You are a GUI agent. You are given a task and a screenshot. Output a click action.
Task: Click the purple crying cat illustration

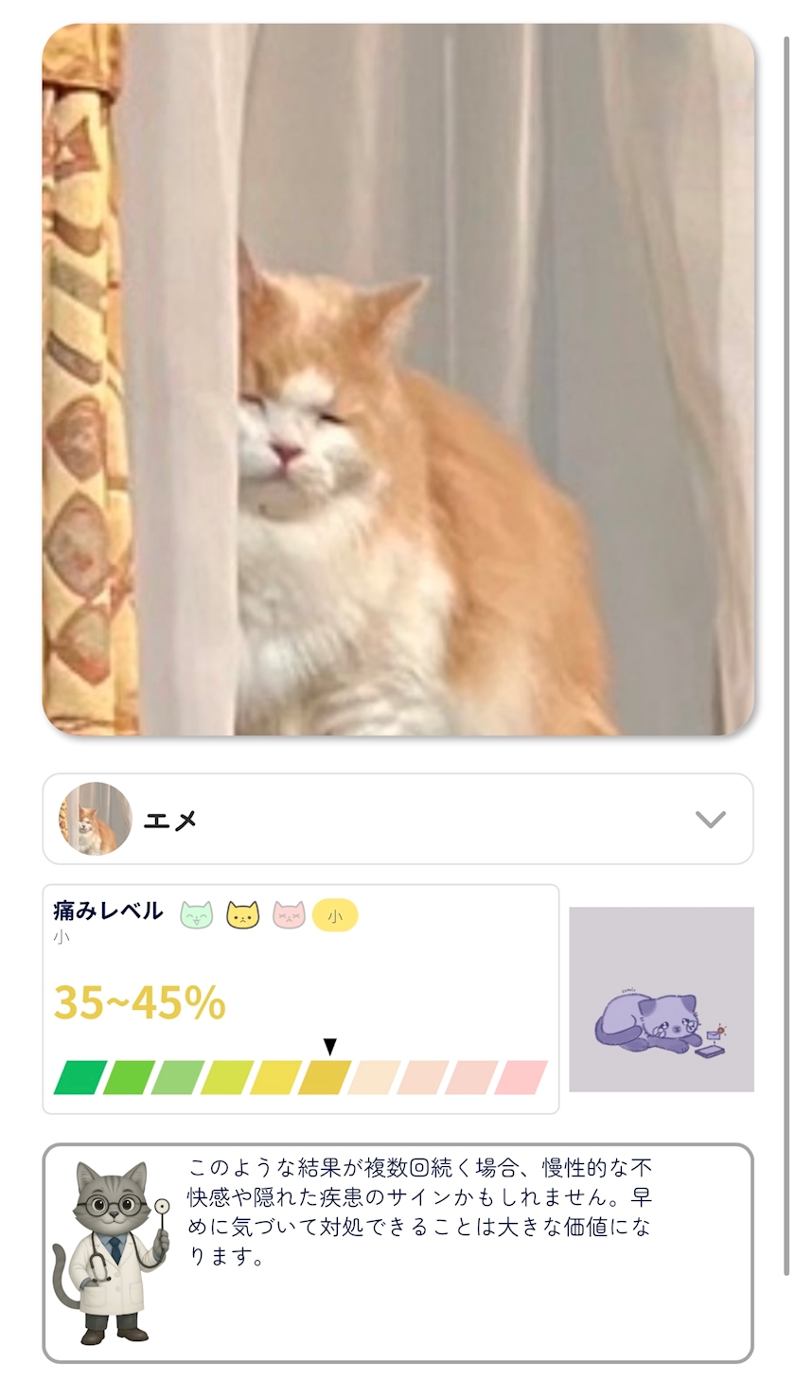click(662, 1000)
